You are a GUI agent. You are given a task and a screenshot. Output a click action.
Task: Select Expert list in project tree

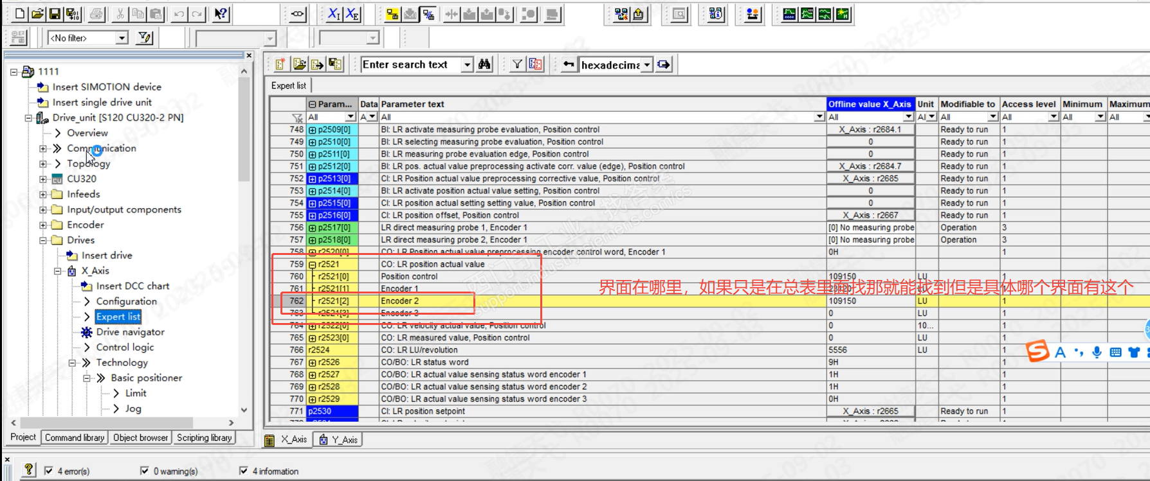(x=118, y=317)
